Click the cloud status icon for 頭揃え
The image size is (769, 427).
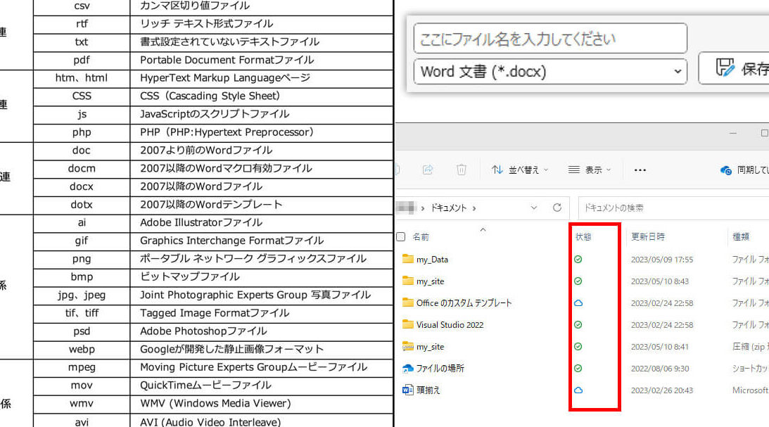click(x=578, y=390)
